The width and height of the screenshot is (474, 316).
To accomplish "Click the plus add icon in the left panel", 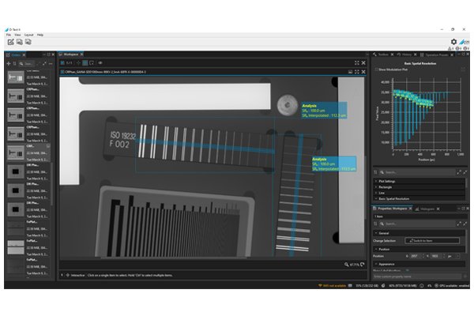I will coord(9,63).
